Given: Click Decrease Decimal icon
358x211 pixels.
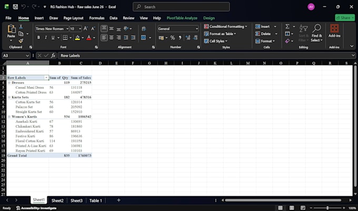Looking at the screenshot, I should point(195,37).
